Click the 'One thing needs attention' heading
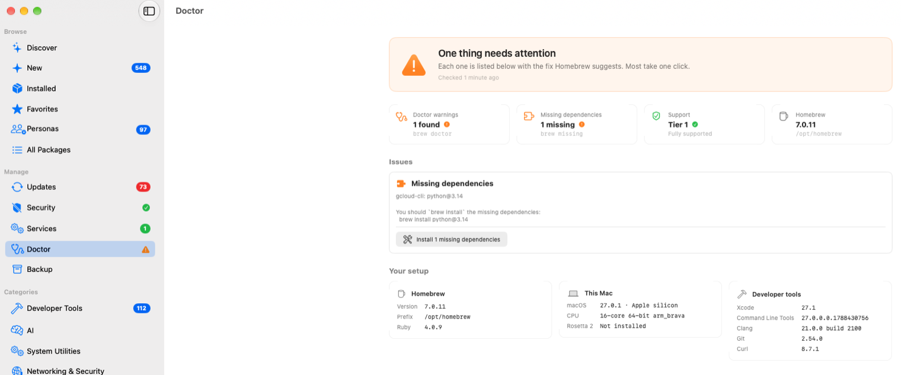Screen dimensions: 901x375 497,53
